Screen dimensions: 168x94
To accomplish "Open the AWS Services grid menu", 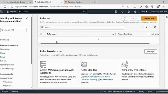I will 11,11.
